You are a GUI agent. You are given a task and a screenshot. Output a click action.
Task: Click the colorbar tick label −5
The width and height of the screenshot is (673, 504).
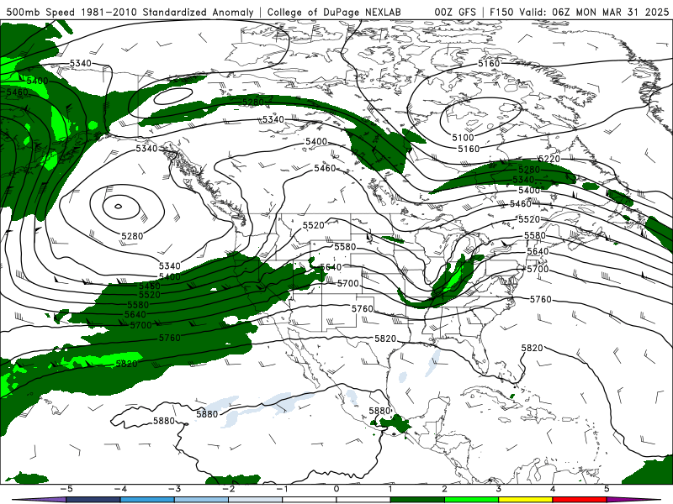coord(66,489)
